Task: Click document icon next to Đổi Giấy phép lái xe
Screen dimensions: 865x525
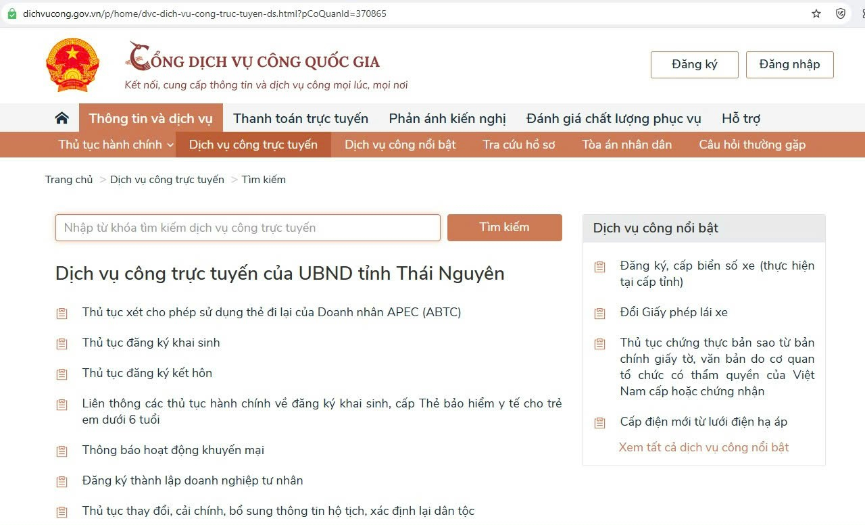Action: tap(599, 314)
